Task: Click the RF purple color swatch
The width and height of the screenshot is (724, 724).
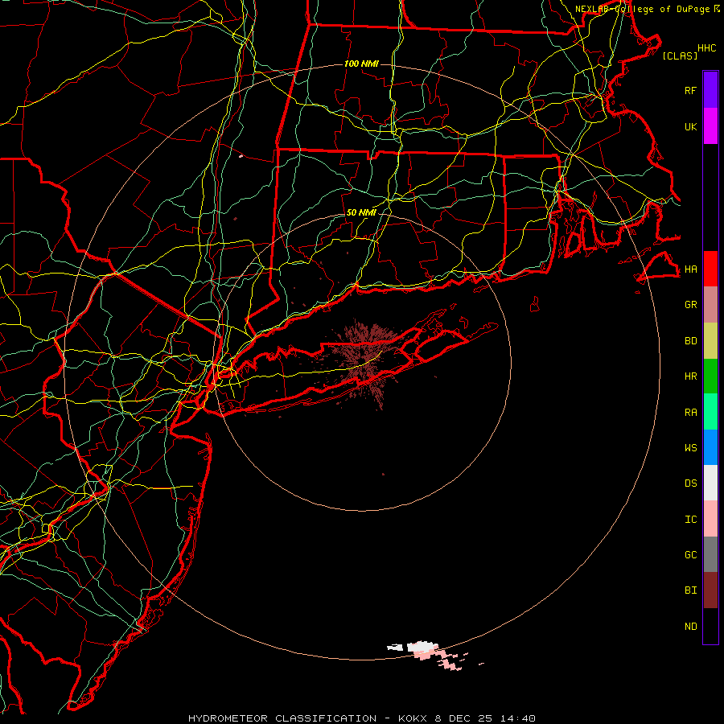Action: (710, 90)
